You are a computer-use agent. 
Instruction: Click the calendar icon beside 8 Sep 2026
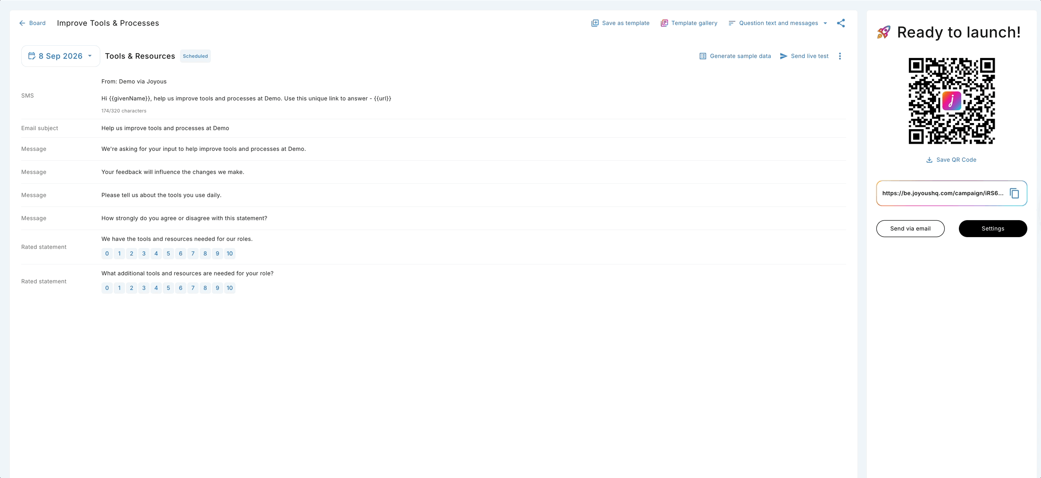point(32,56)
